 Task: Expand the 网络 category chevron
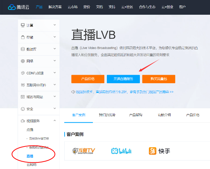click(55, 61)
